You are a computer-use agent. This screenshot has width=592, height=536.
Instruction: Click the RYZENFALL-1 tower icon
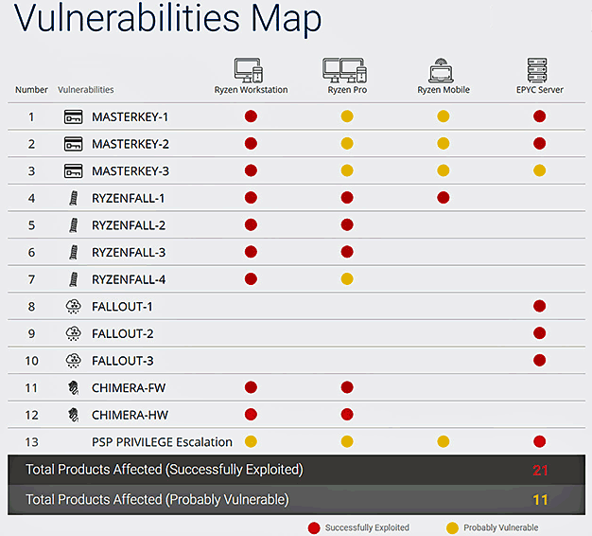[74, 198]
